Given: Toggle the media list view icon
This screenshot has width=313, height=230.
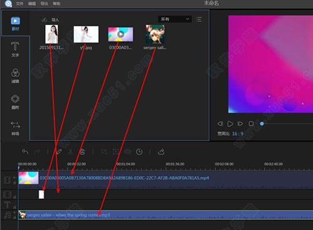Looking at the screenshot, I should pos(199,19).
